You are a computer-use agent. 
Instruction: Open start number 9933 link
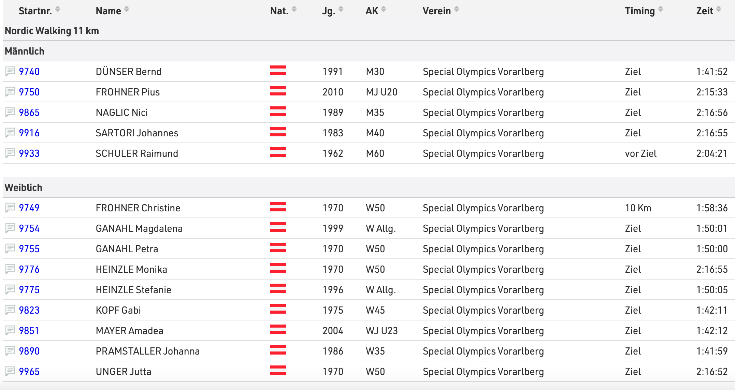point(29,153)
